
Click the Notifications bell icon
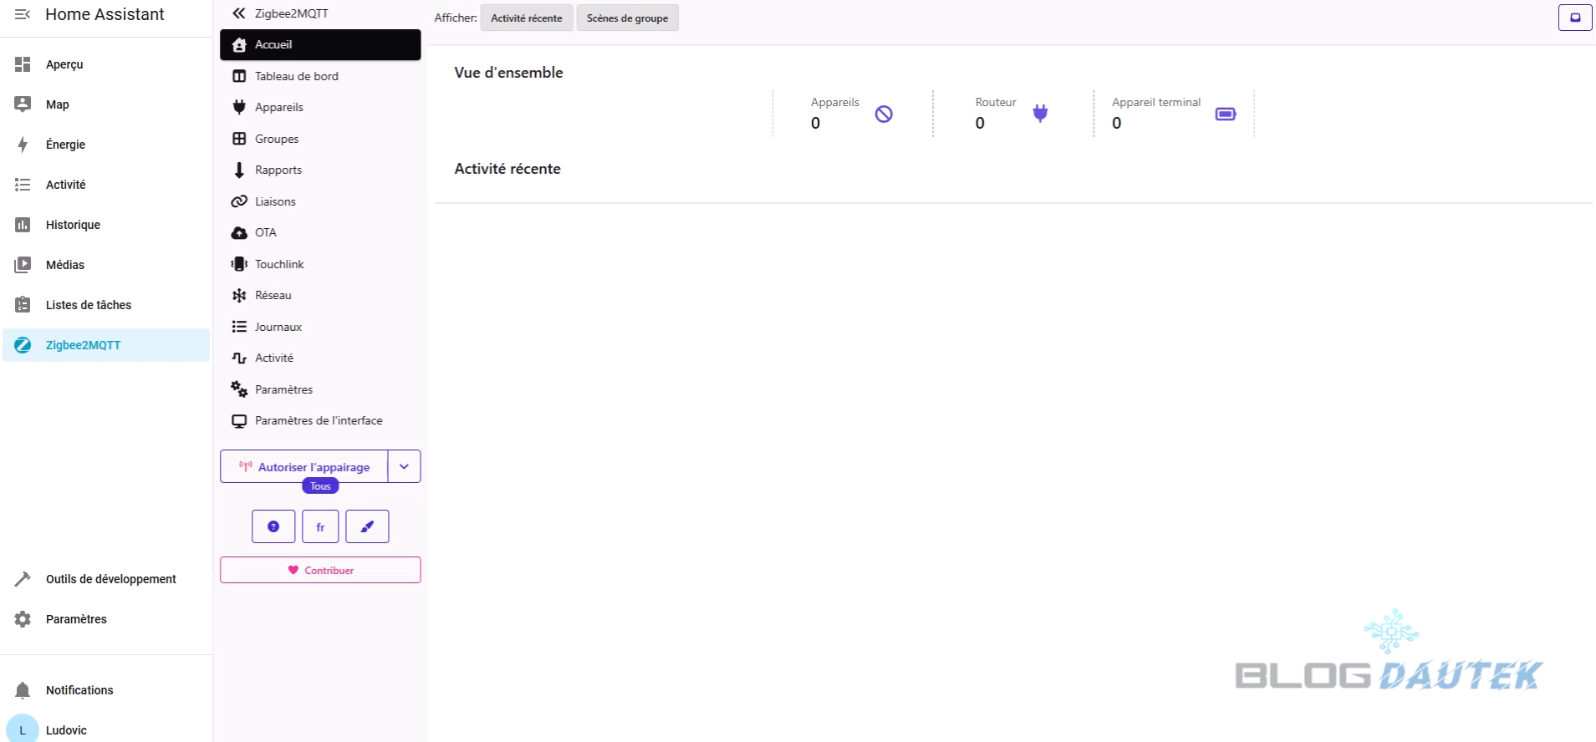pos(23,690)
